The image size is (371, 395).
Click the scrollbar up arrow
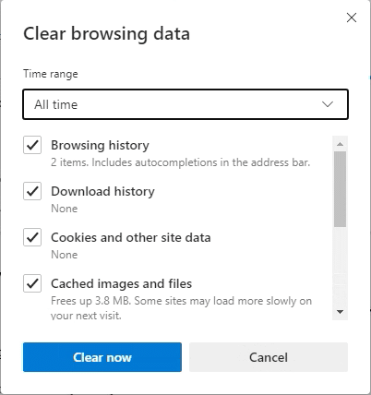pos(340,144)
